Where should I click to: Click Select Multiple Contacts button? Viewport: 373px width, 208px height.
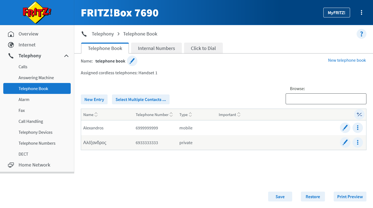click(141, 99)
